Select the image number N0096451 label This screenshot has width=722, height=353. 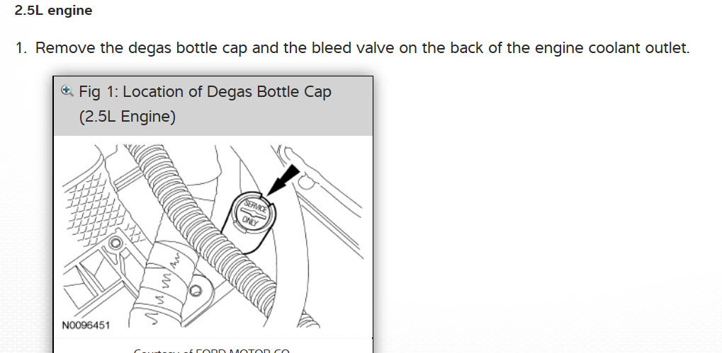click(86, 325)
